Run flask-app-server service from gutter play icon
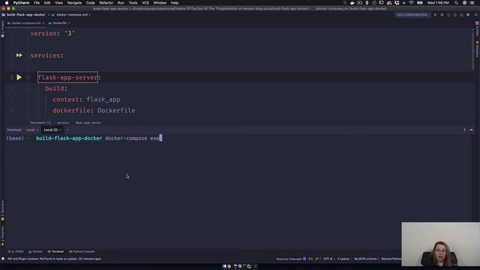Viewport: 480px width, 270px height. (19, 77)
